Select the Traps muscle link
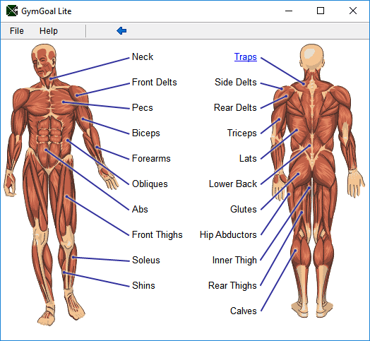 point(246,57)
